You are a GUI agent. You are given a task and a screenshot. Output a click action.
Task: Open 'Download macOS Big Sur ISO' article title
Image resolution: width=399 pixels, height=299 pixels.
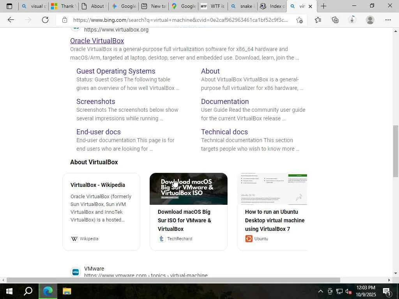pos(184,220)
